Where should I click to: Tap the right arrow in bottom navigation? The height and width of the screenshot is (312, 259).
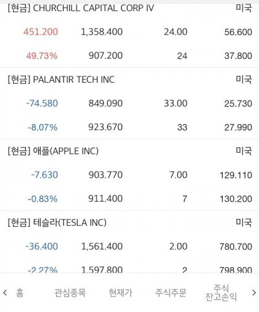click(x=254, y=292)
